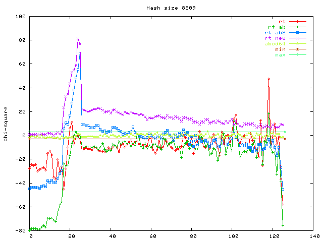Viewport: 323px width, 242px height.
Task: Click the positive y-axis tick label "20"
Action: [22, 112]
